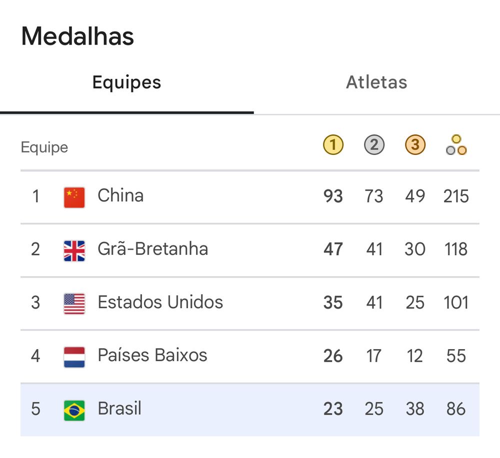Viewport: 500px width, 458px height.
Task: Click the United States flag icon
Action: pyautogui.click(x=74, y=304)
